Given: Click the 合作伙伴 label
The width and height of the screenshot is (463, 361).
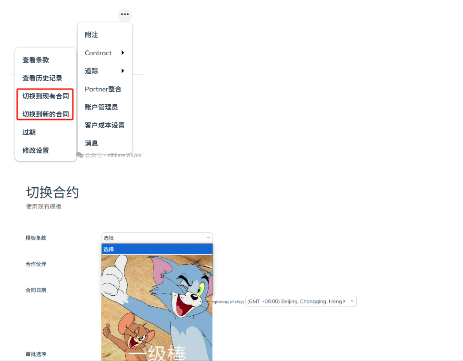Looking at the screenshot, I should tap(36, 264).
